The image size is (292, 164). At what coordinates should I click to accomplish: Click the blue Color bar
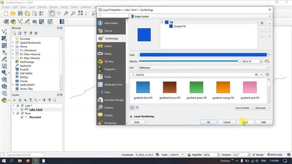[203, 55]
